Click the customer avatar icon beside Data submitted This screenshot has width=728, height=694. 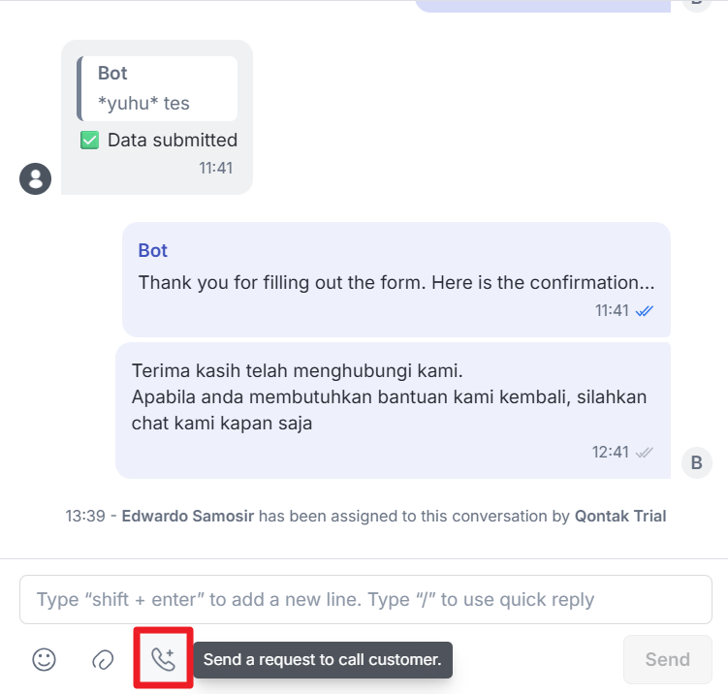35,178
